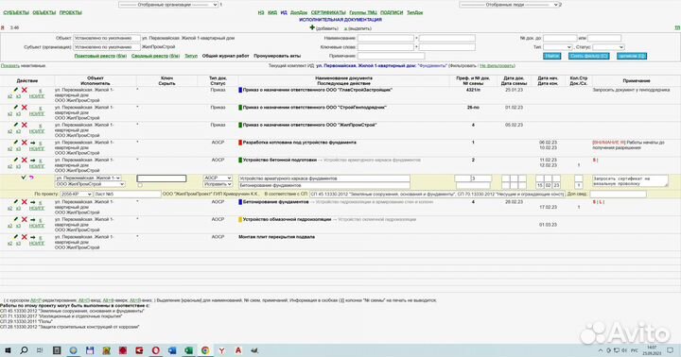Viewport: 681px width, 357px height.
Task: Click the Не фильтровать link
Action: (497, 66)
